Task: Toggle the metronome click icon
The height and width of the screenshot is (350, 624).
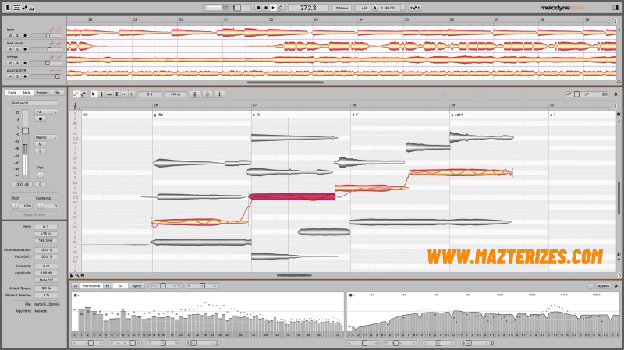Action: [x=374, y=8]
